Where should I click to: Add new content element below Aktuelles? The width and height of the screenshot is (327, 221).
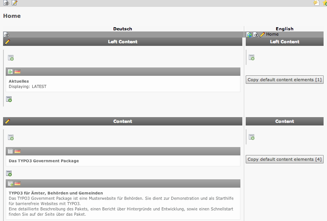pyautogui.click(x=9, y=99)
